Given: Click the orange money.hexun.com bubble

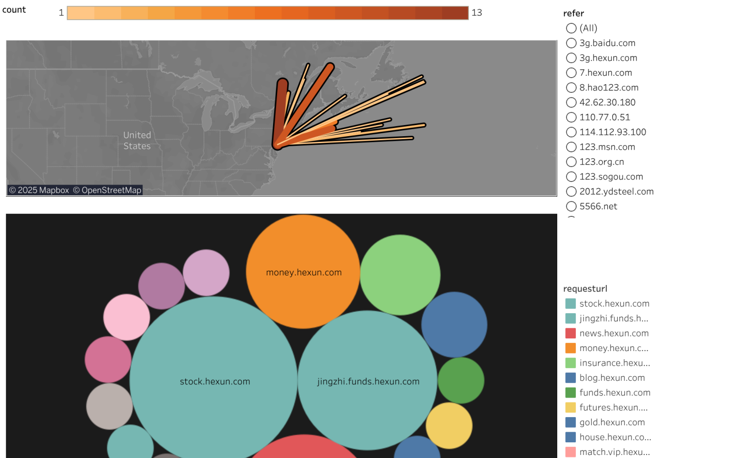Looking at the screenshot, I should point(303,272).
